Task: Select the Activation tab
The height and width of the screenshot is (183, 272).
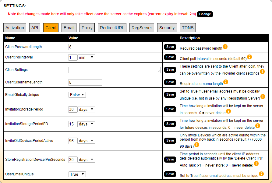Action: coord(15,28)
